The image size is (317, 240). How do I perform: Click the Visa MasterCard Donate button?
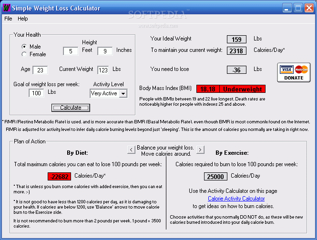pyautogui.click(x=294, y=72)
